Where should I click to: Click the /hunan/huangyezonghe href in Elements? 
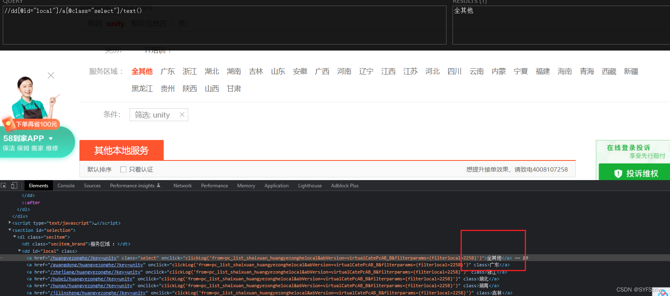pos(91,286)
